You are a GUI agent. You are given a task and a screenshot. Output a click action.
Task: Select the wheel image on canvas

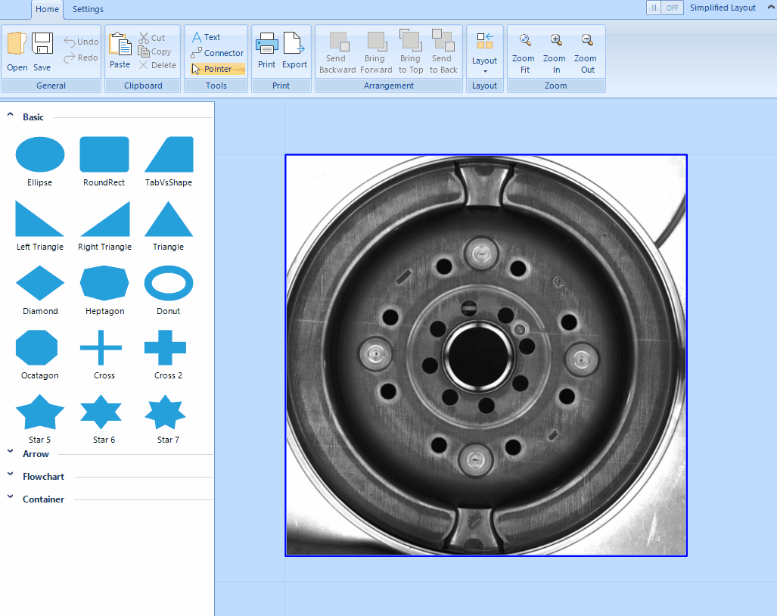tap(486, 355)
